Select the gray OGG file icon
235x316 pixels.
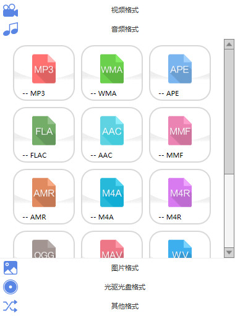[44, 249]
